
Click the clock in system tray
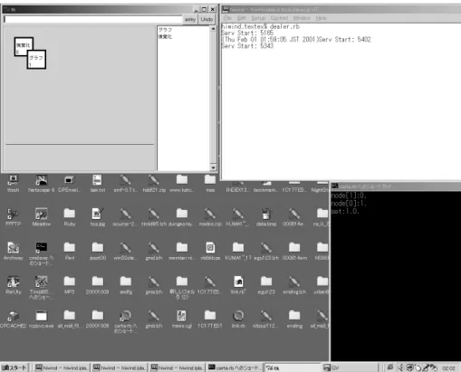(448, 368)
